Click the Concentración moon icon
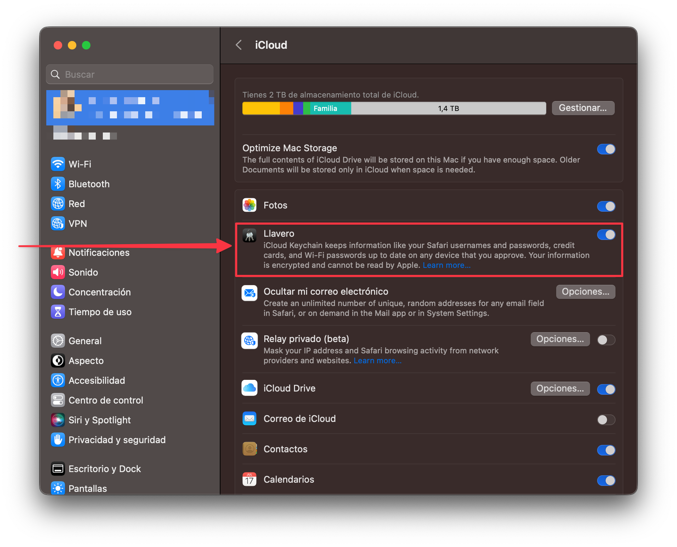Image resolution: width=677 pixels, height=547 pixels. point(58,292)
